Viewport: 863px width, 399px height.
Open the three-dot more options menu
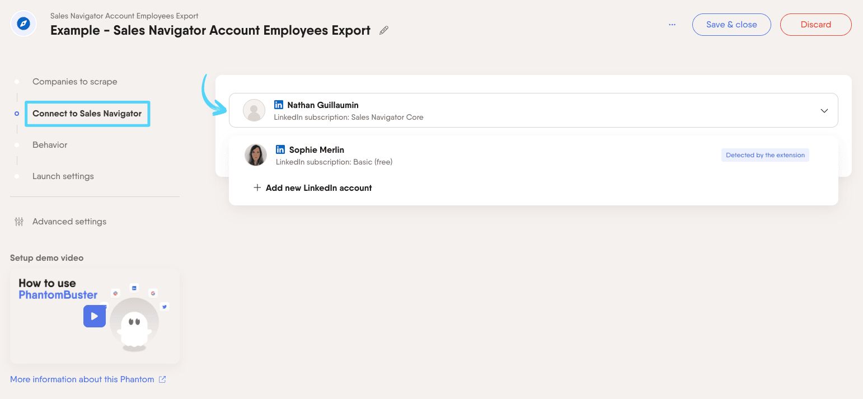(672, 25)
